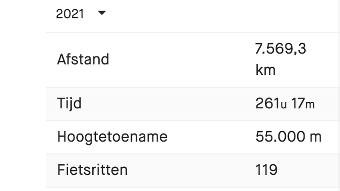
Task: Click the 55.000 m elevation value
Action: coord(288,137)
